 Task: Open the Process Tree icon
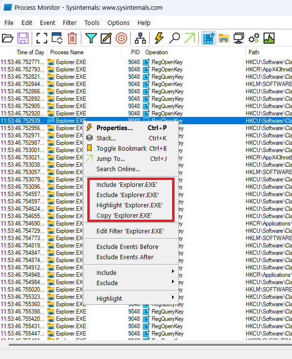click(x=140, y=38)
